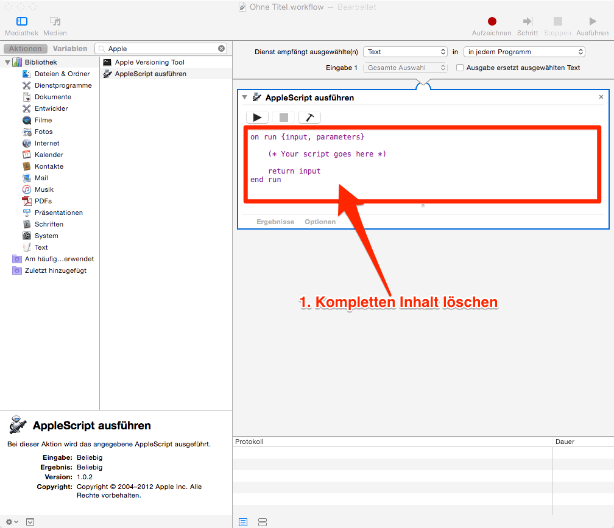Image resolution: width=614 pixels, height=528 pixels.
Task: Open the 'Text' service input dropdown
Action: pos(405,52)
